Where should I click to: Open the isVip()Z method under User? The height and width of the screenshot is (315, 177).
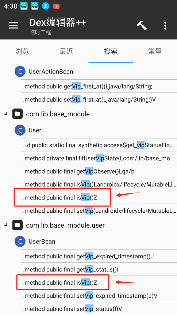99,198
